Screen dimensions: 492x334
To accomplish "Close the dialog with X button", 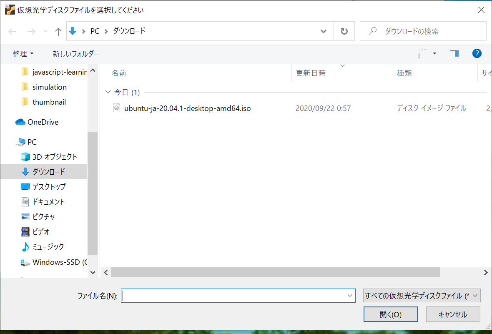I will (481, 10).
